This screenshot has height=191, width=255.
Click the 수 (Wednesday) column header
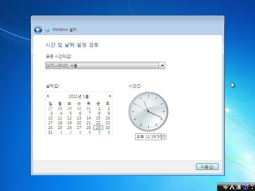tap(79, 103)
